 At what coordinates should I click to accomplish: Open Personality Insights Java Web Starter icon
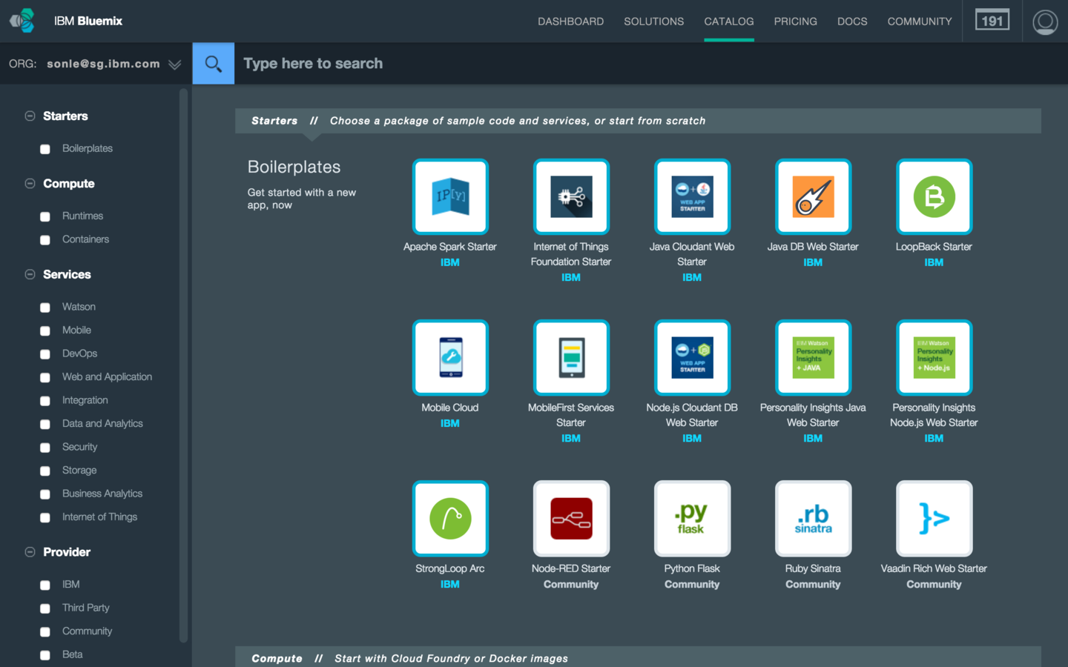coord(813,357)
